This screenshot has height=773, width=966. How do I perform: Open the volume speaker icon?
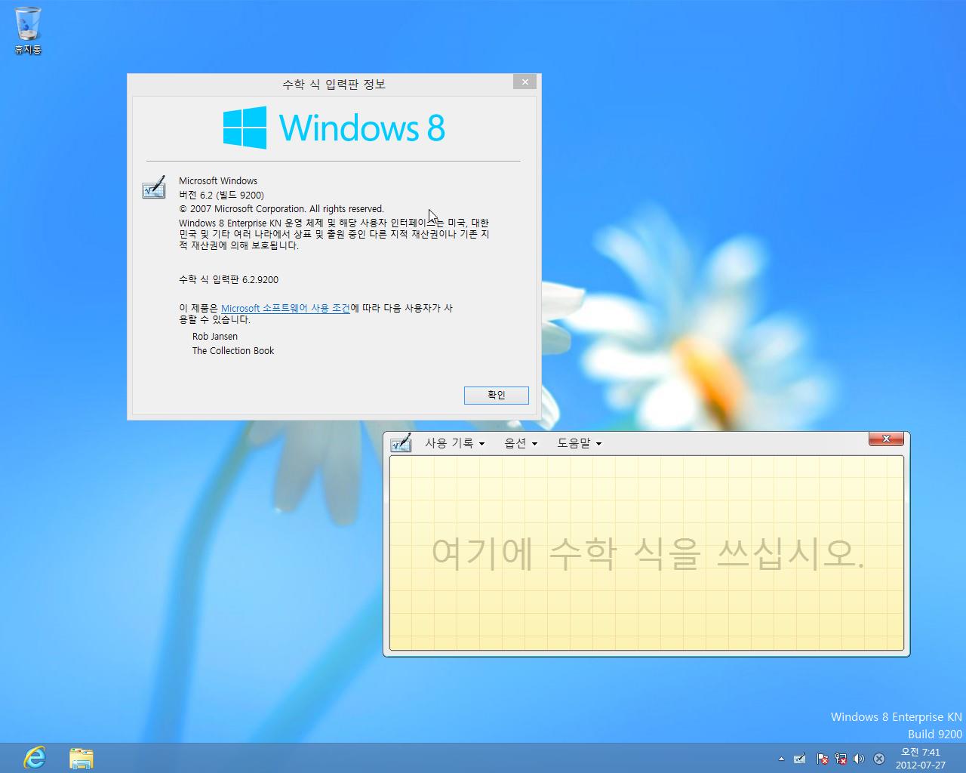point(859,759)
